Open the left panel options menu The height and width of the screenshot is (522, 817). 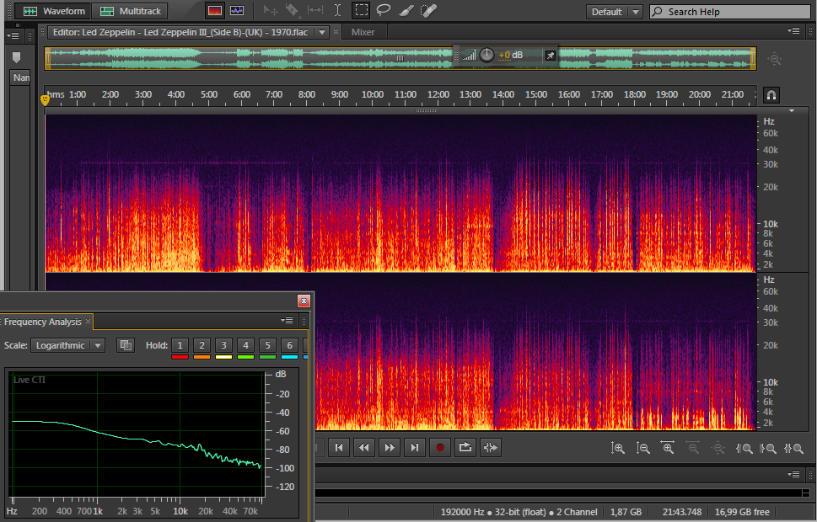[13, 36]
